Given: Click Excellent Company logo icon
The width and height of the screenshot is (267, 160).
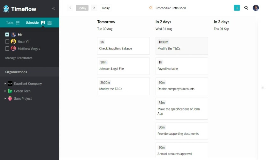Looking at the screenshot, I should [10, 84].
